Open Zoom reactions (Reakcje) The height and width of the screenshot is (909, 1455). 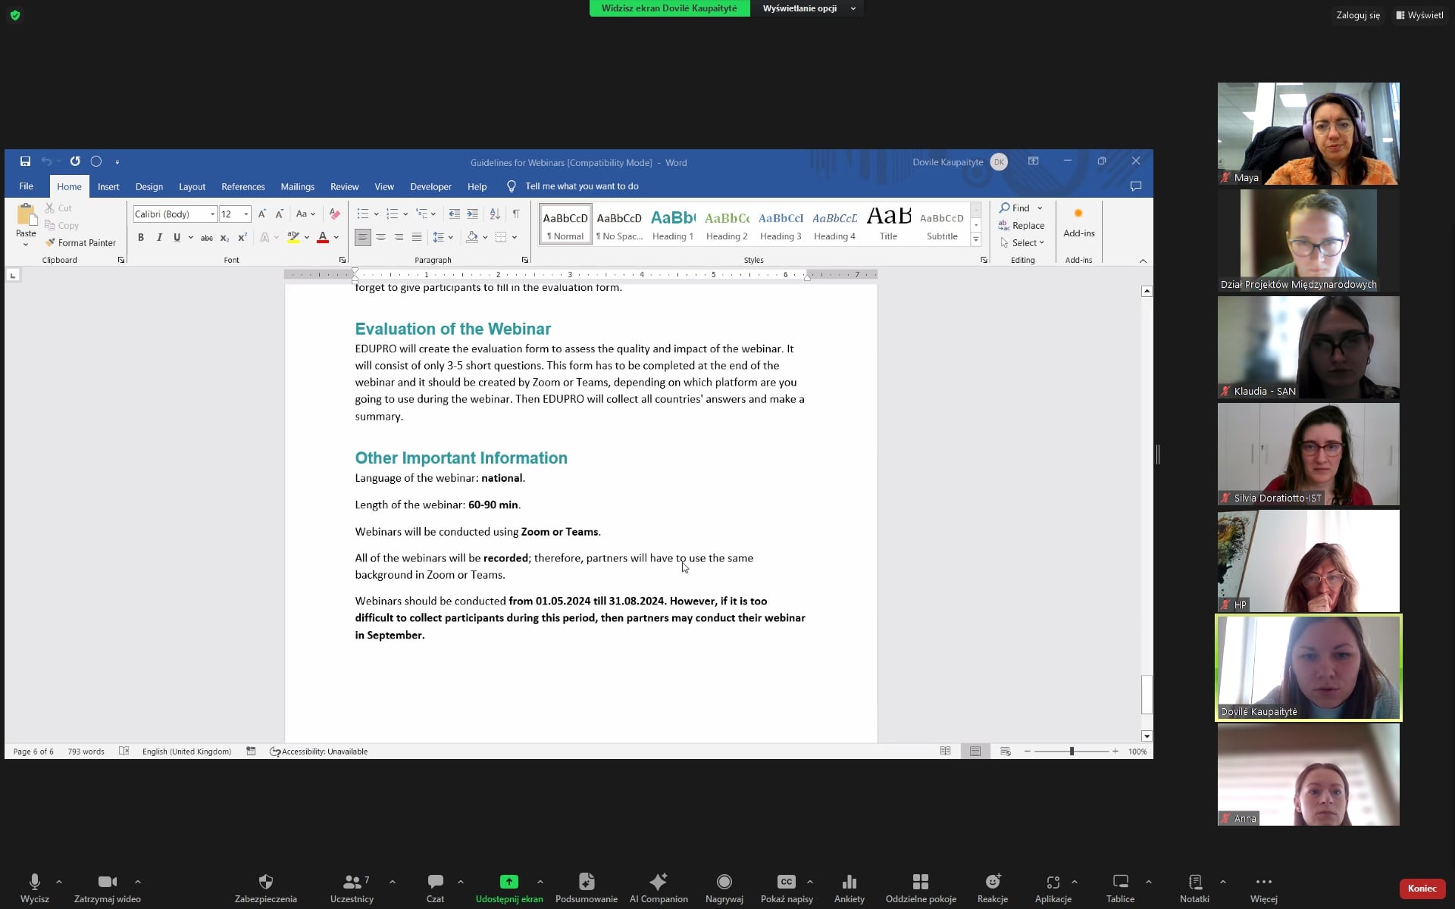click(x=993, y=888)
